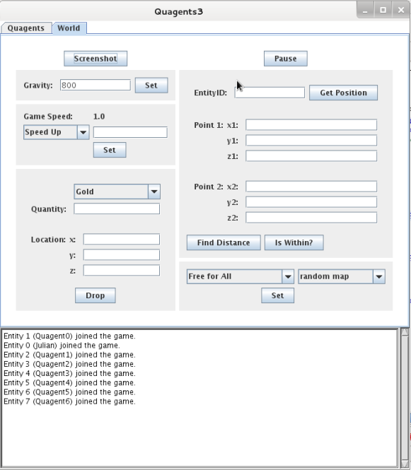Click the Gravity text field
The width and height of the screenshot is (411, 470).
tap(95, 85)
